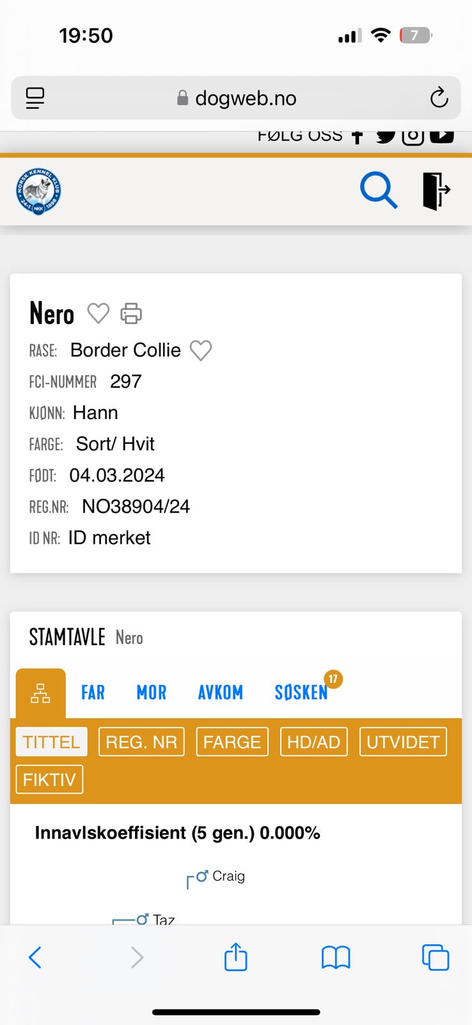The width and height of the screenshot is (472, 1025).
Task: Enable the REG. NR pedigree option
Action: coord(141,742)
